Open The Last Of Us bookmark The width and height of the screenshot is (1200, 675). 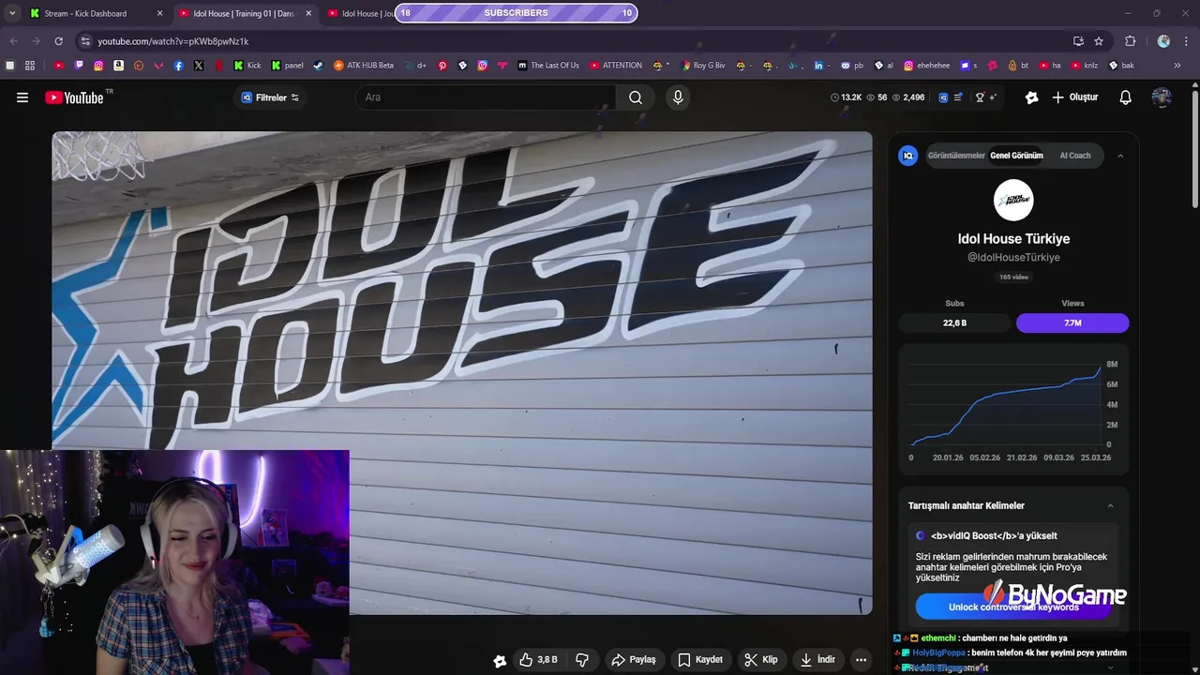click(548, 66)
